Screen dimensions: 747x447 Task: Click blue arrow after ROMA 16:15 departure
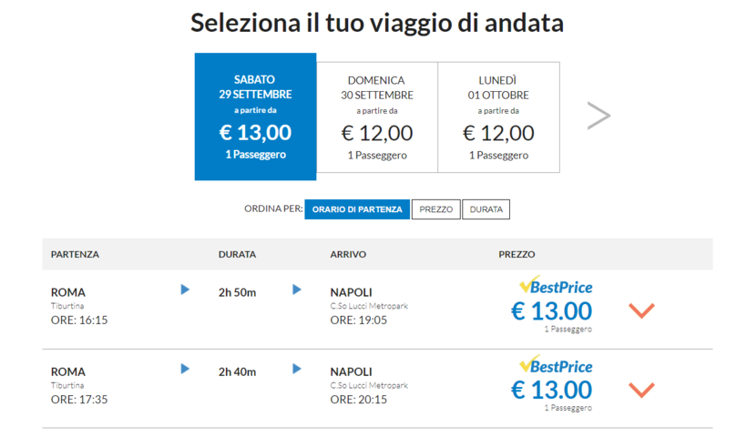185,290
